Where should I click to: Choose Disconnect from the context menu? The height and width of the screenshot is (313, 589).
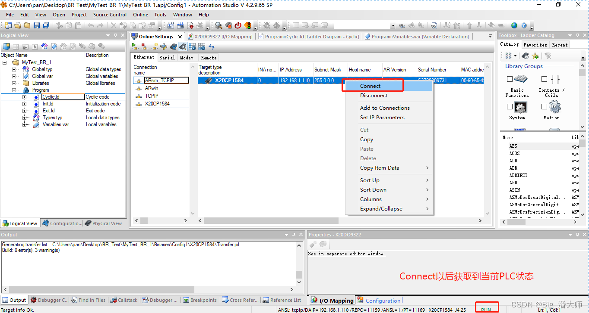click(389, 96)
